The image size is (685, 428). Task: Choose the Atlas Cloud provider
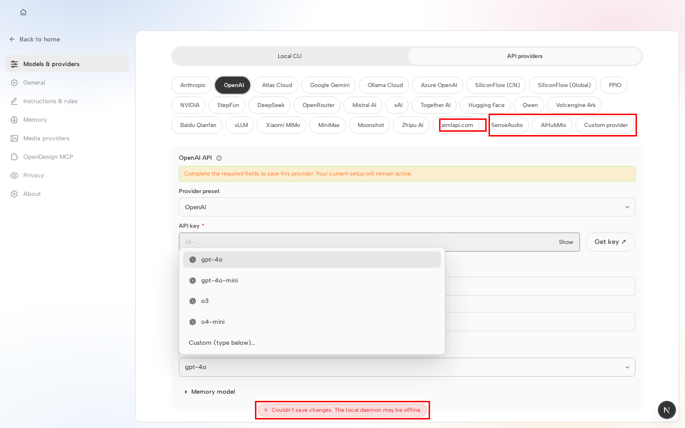point(276,85)
